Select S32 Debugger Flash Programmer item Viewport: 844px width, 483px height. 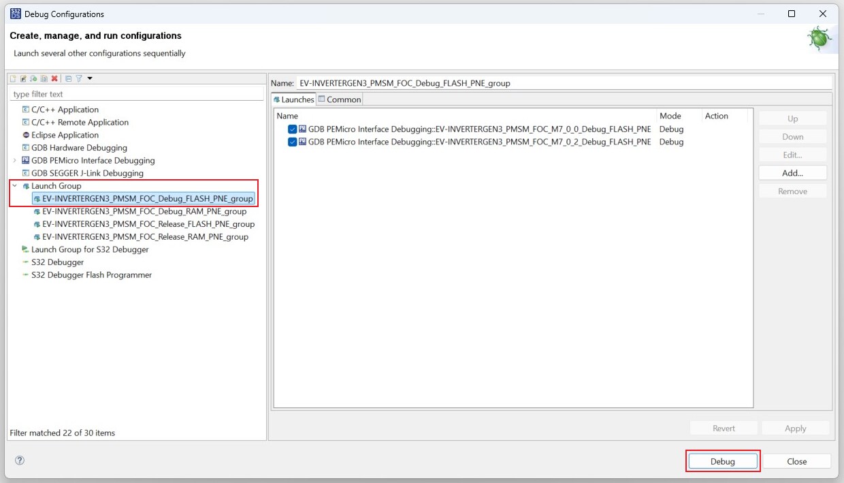click(x=91, y=275)
